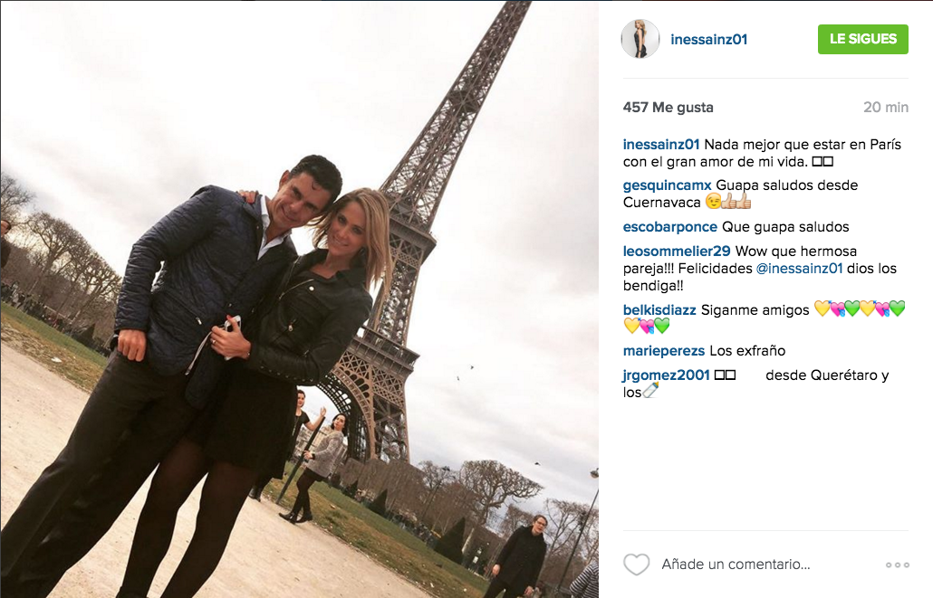
Task: Open jrgomez2001 commenter profile
Action: point(667,375)
